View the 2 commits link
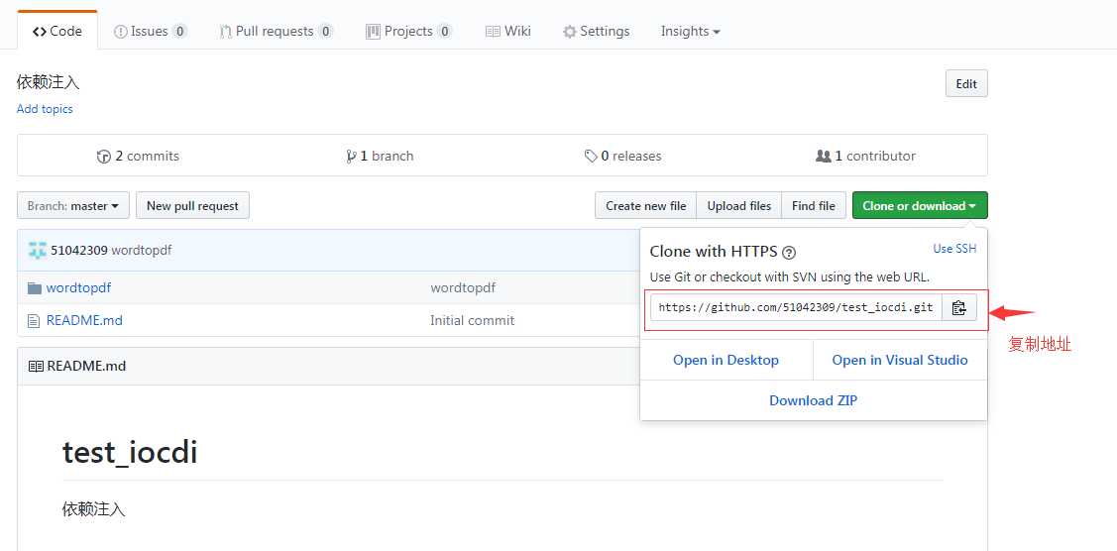This screenshot has width=1117, height=551. coord(138,156)
